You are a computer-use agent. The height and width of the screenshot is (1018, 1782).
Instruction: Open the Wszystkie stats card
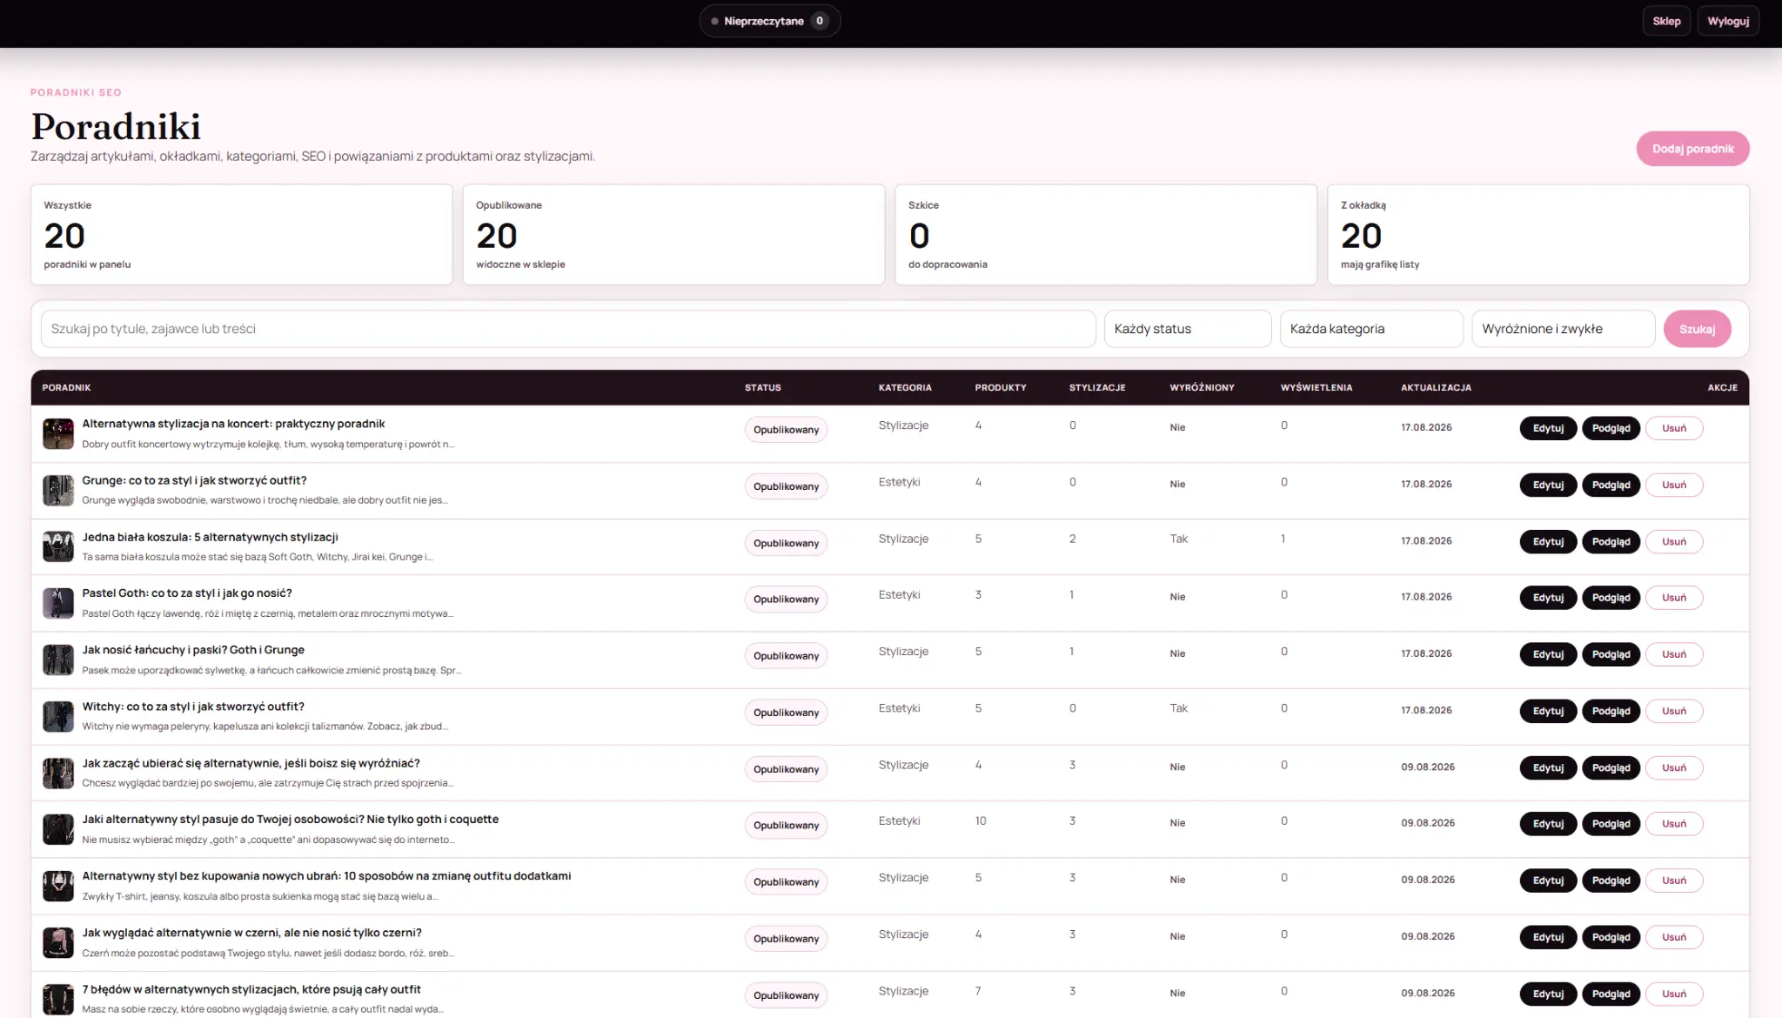point(242,234)
